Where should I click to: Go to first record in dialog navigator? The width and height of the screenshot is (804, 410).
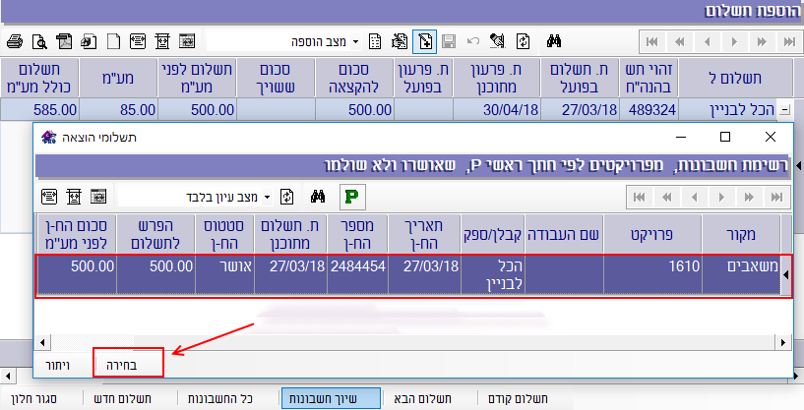(639, 197)
